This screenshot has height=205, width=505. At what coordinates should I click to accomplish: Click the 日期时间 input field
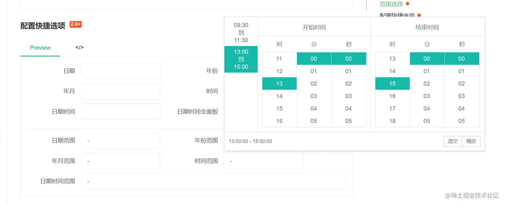coord(121,112)
